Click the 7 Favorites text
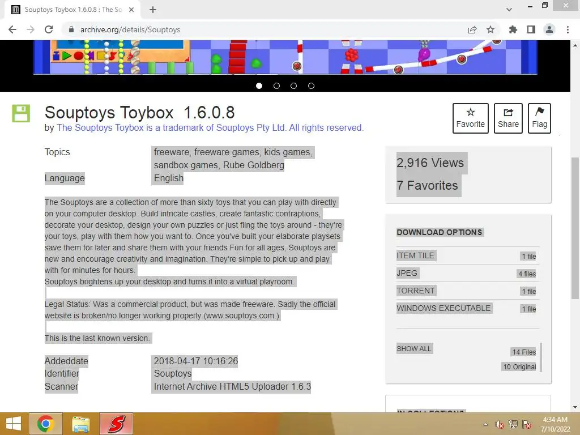 pos(427,185)
